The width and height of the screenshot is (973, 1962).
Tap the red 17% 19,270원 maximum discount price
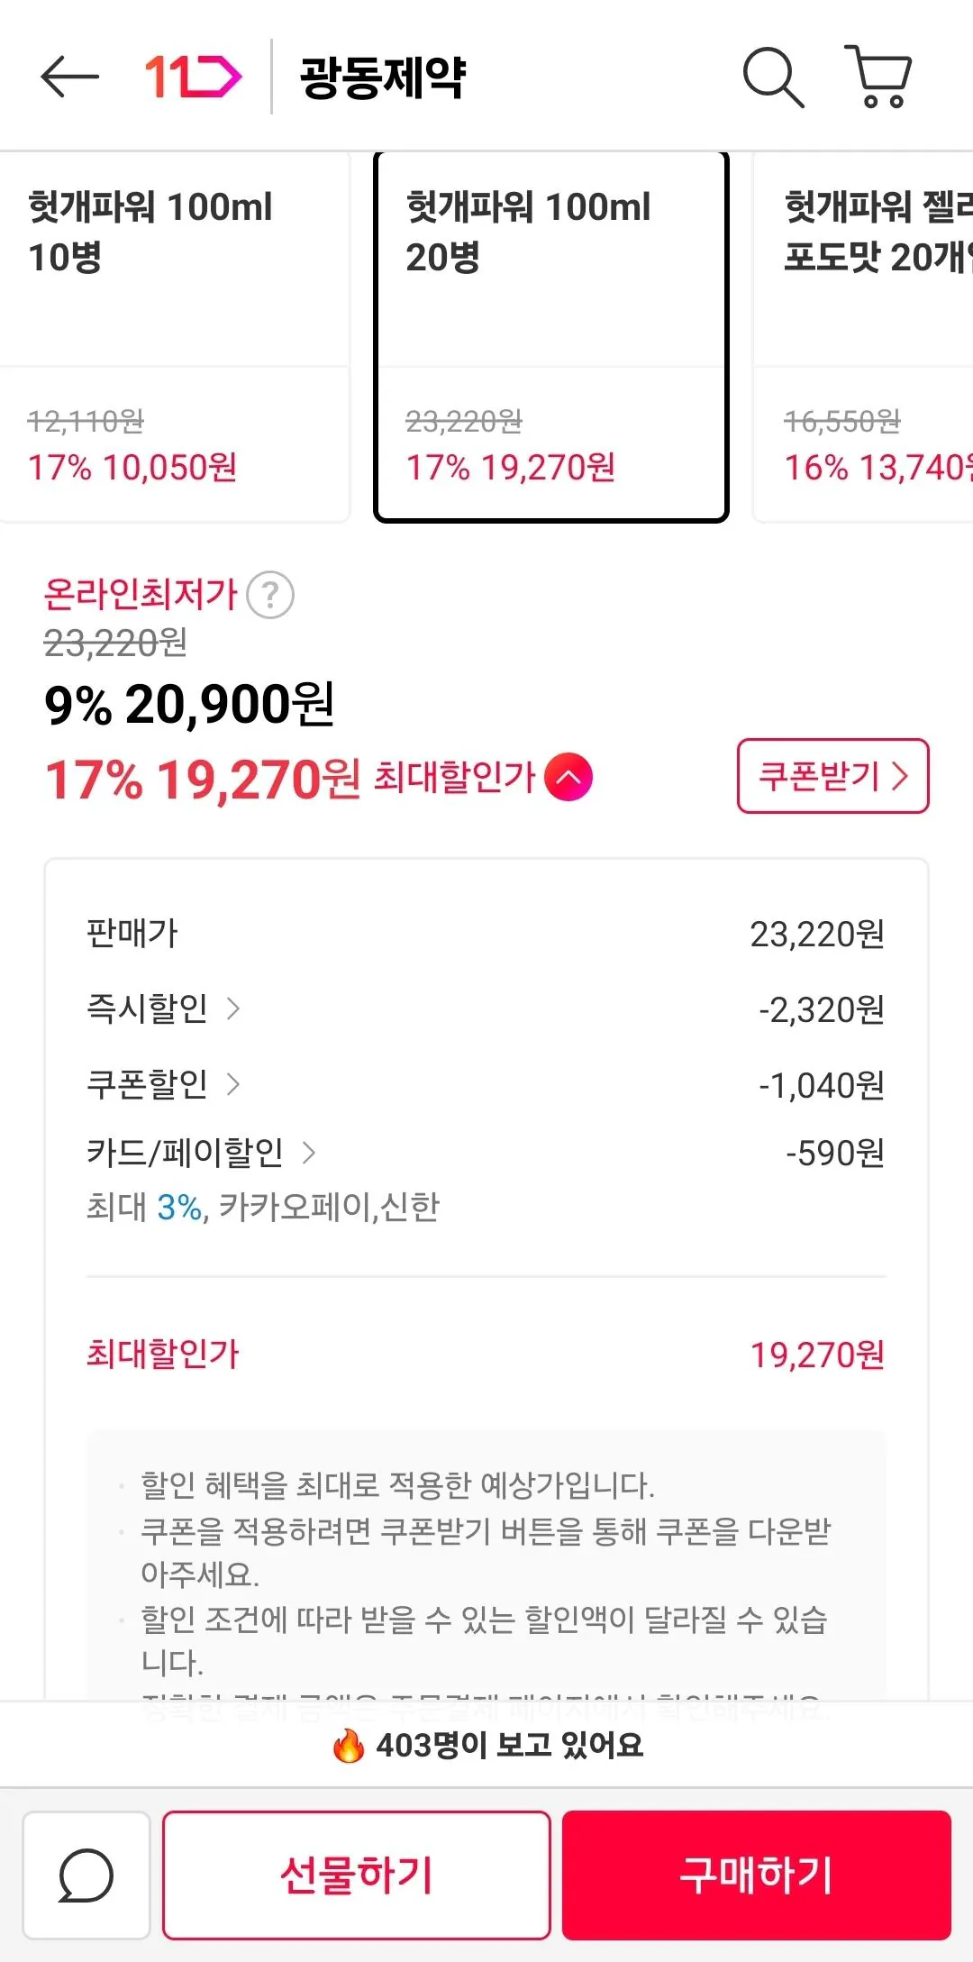point(203,779)
